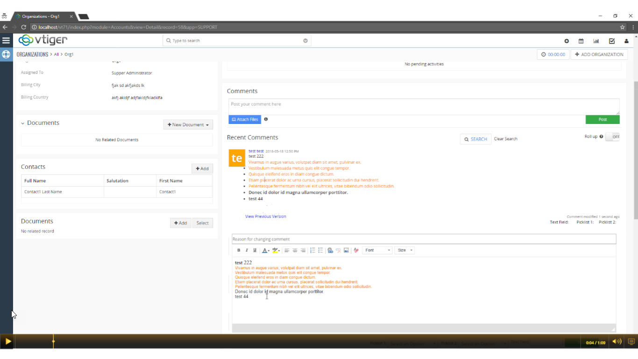Click the Clear Search link

pyautogui.click(x=506, y=139)
